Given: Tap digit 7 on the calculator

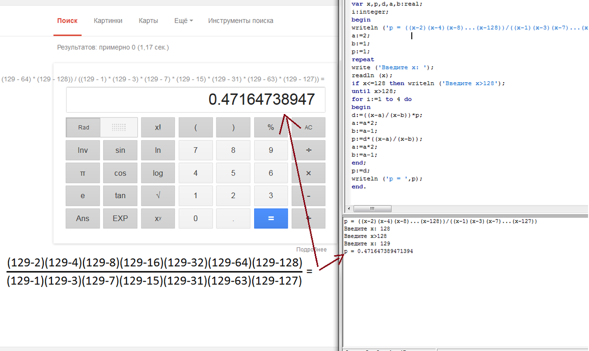Looking at the screenshot, I should pos(195,150).
